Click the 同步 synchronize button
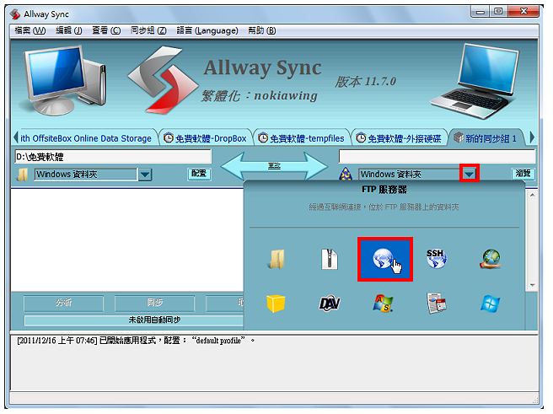 coord(154,303)
